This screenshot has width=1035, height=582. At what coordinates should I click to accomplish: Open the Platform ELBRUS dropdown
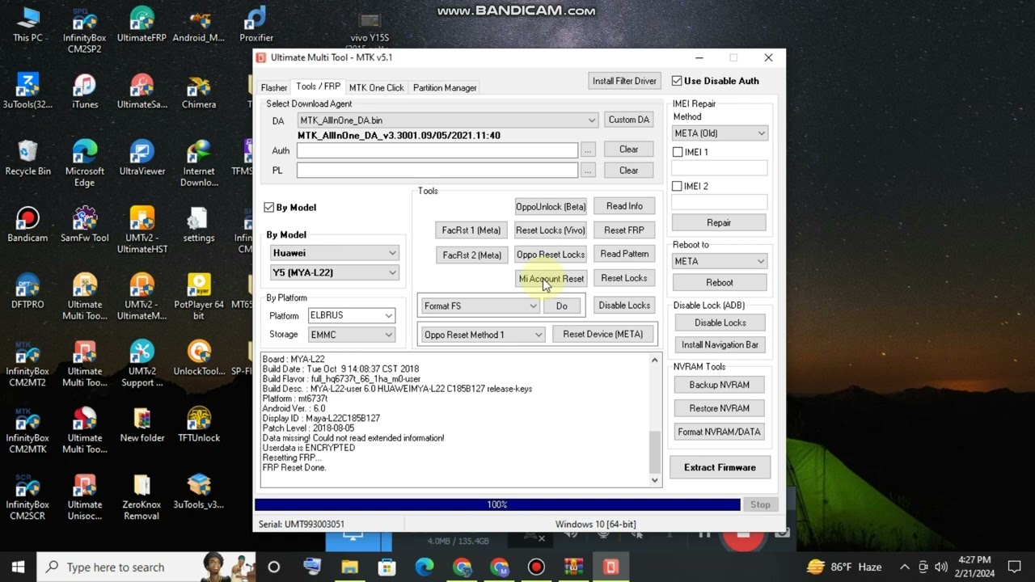(x=352, y=315)
